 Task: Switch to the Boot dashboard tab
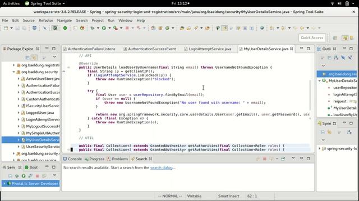point(31,167)
